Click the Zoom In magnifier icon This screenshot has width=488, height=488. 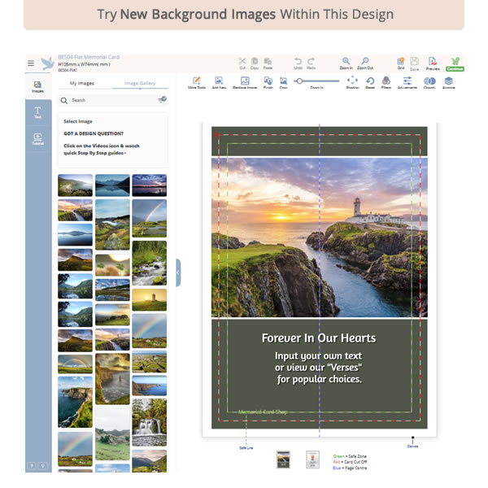tap(346, 62)
